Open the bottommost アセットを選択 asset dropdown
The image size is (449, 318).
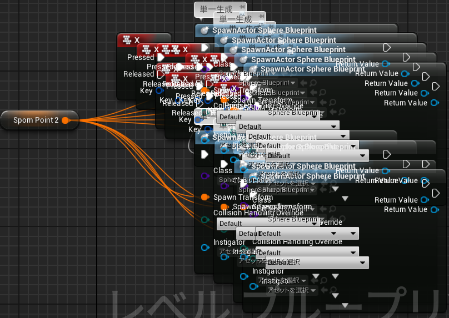click(x=292, y=290)
